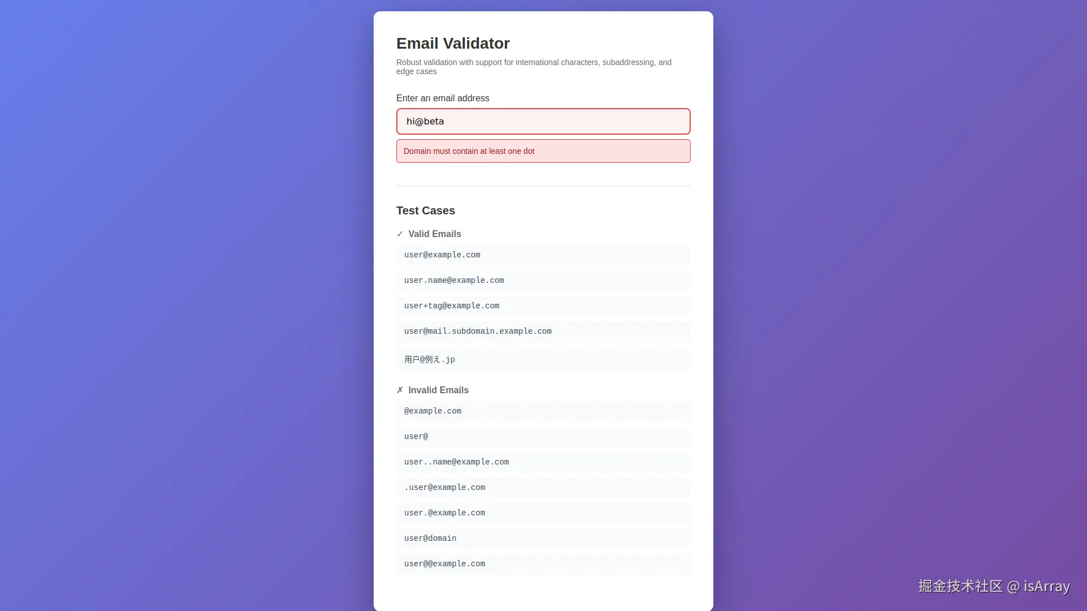Click the X icon beside Invalid Emails
Screen dimensions: 1087x611
[400, 390]
